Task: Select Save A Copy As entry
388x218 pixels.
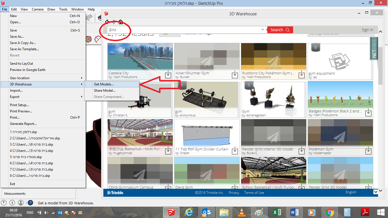Action: (43, 43)
